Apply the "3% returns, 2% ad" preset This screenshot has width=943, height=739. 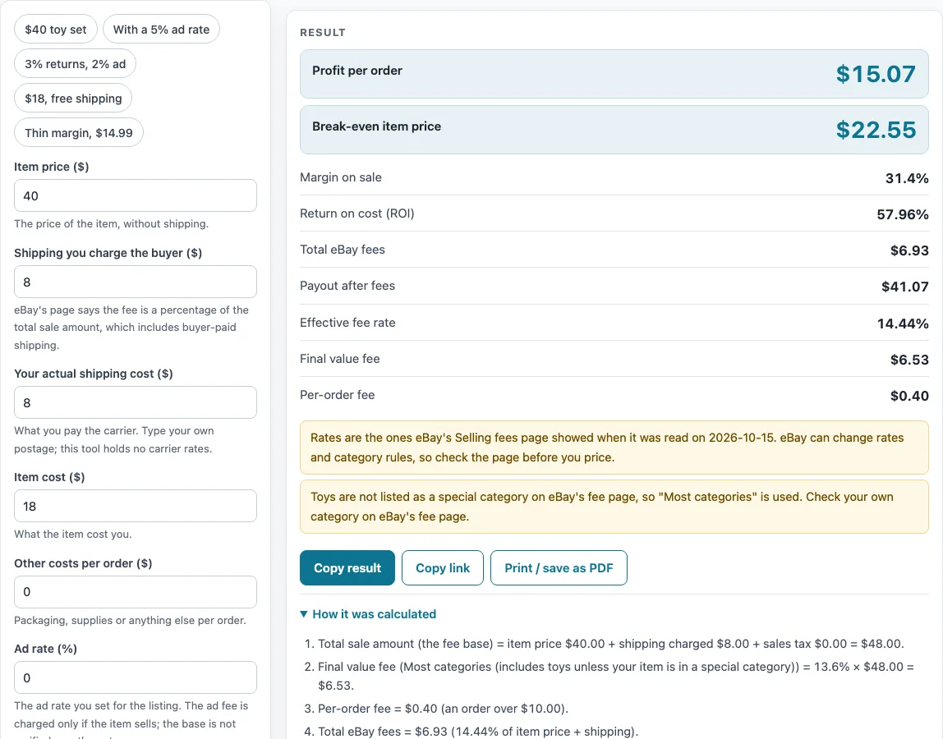76,64
